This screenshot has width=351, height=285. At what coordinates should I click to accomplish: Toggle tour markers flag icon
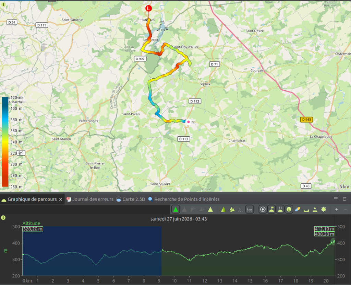coord(271,209)
